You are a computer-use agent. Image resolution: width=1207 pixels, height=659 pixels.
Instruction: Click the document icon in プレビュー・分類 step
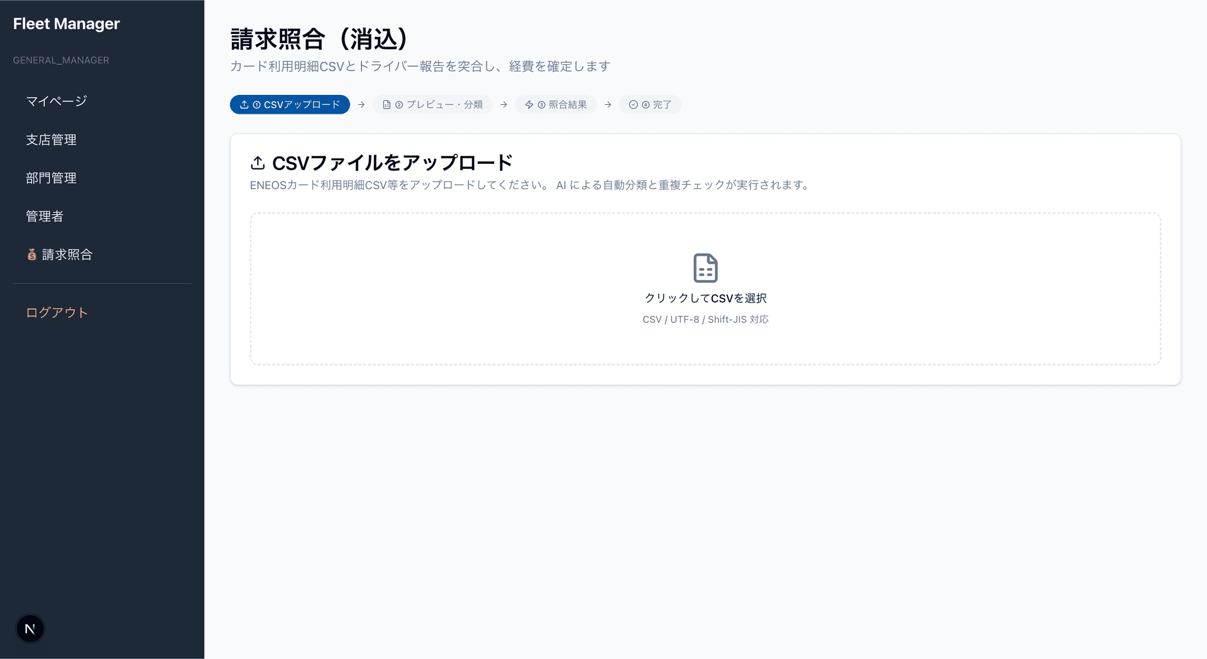click(x=386, y=104)
